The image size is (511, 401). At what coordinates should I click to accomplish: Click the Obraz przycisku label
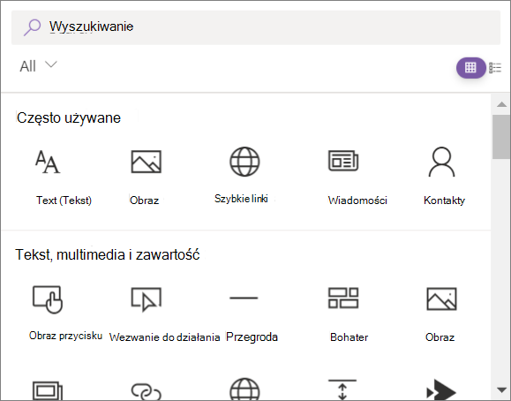[65, 336]
